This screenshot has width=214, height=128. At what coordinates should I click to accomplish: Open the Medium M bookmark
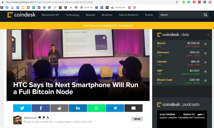pos(107,8)
